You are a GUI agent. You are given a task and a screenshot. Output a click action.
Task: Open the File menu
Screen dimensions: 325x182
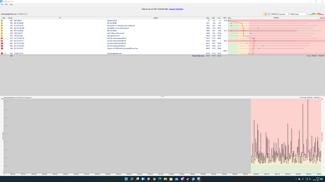(x=2, y=4)
